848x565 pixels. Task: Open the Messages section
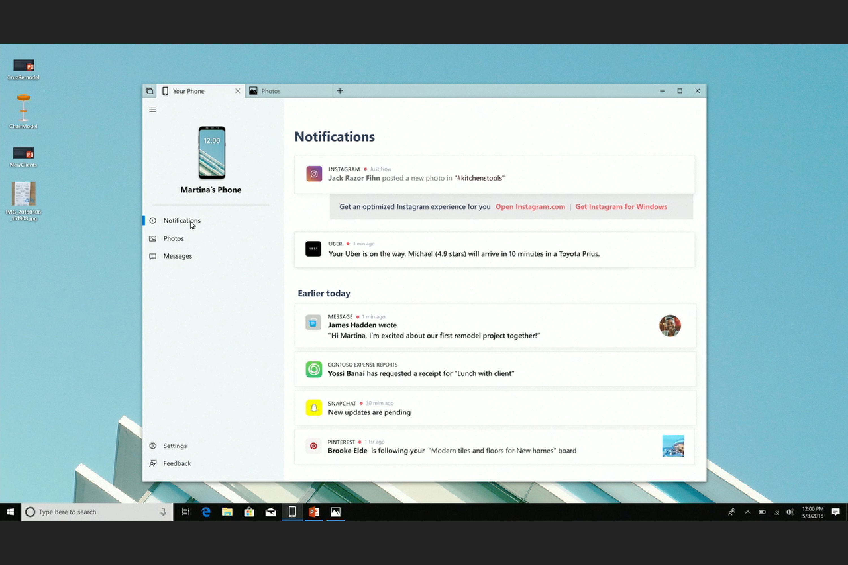(178, 256)
